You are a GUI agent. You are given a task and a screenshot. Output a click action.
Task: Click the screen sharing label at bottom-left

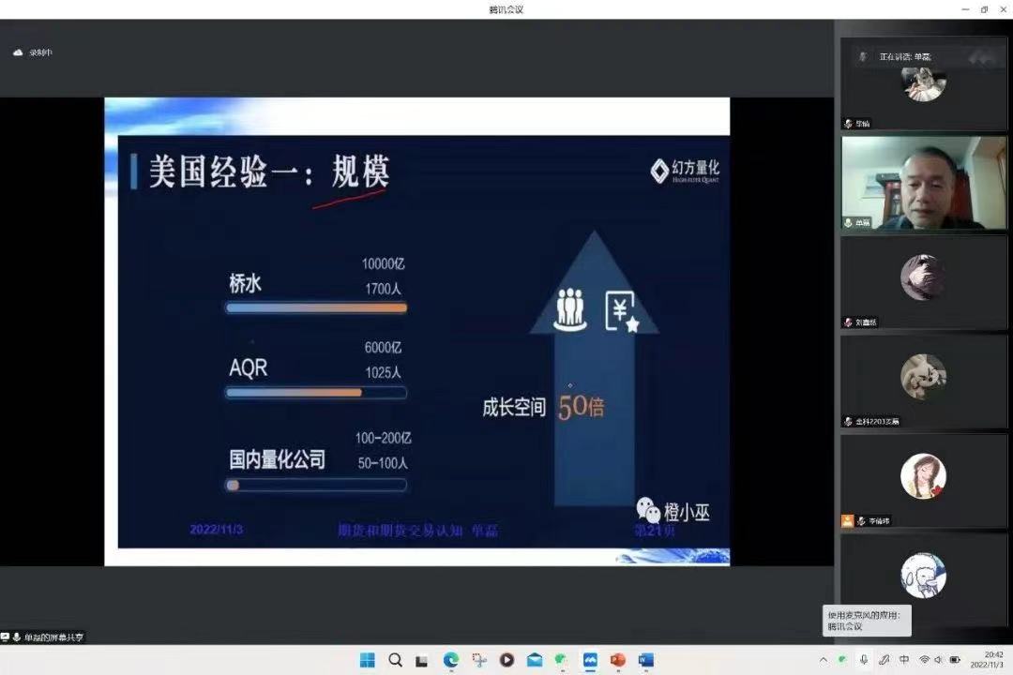[x=45, y=637]
